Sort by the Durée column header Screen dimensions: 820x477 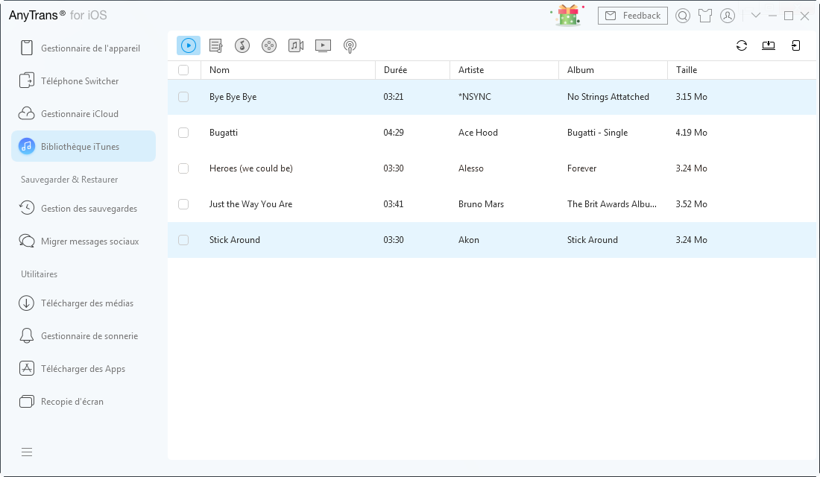tap(413, 70)
